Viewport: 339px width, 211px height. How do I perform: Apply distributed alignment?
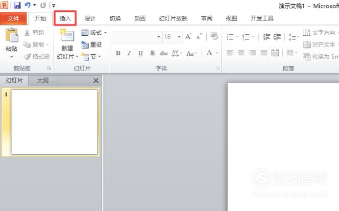tap(275, 53)
